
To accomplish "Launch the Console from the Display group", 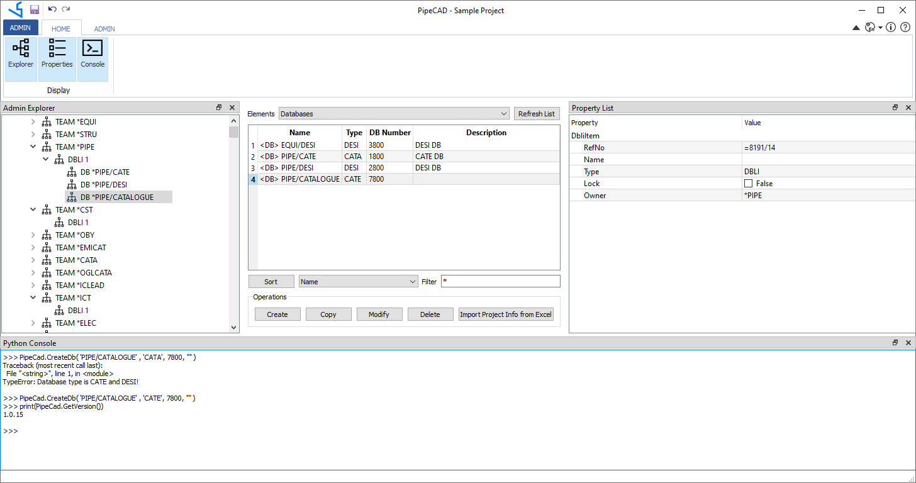I will [x=92, y=57].
